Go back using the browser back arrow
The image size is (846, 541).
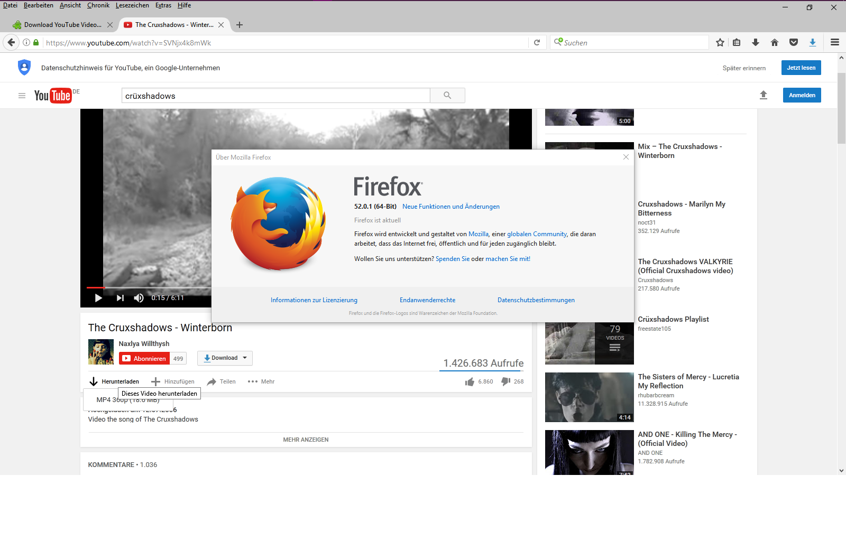[11, 43]
